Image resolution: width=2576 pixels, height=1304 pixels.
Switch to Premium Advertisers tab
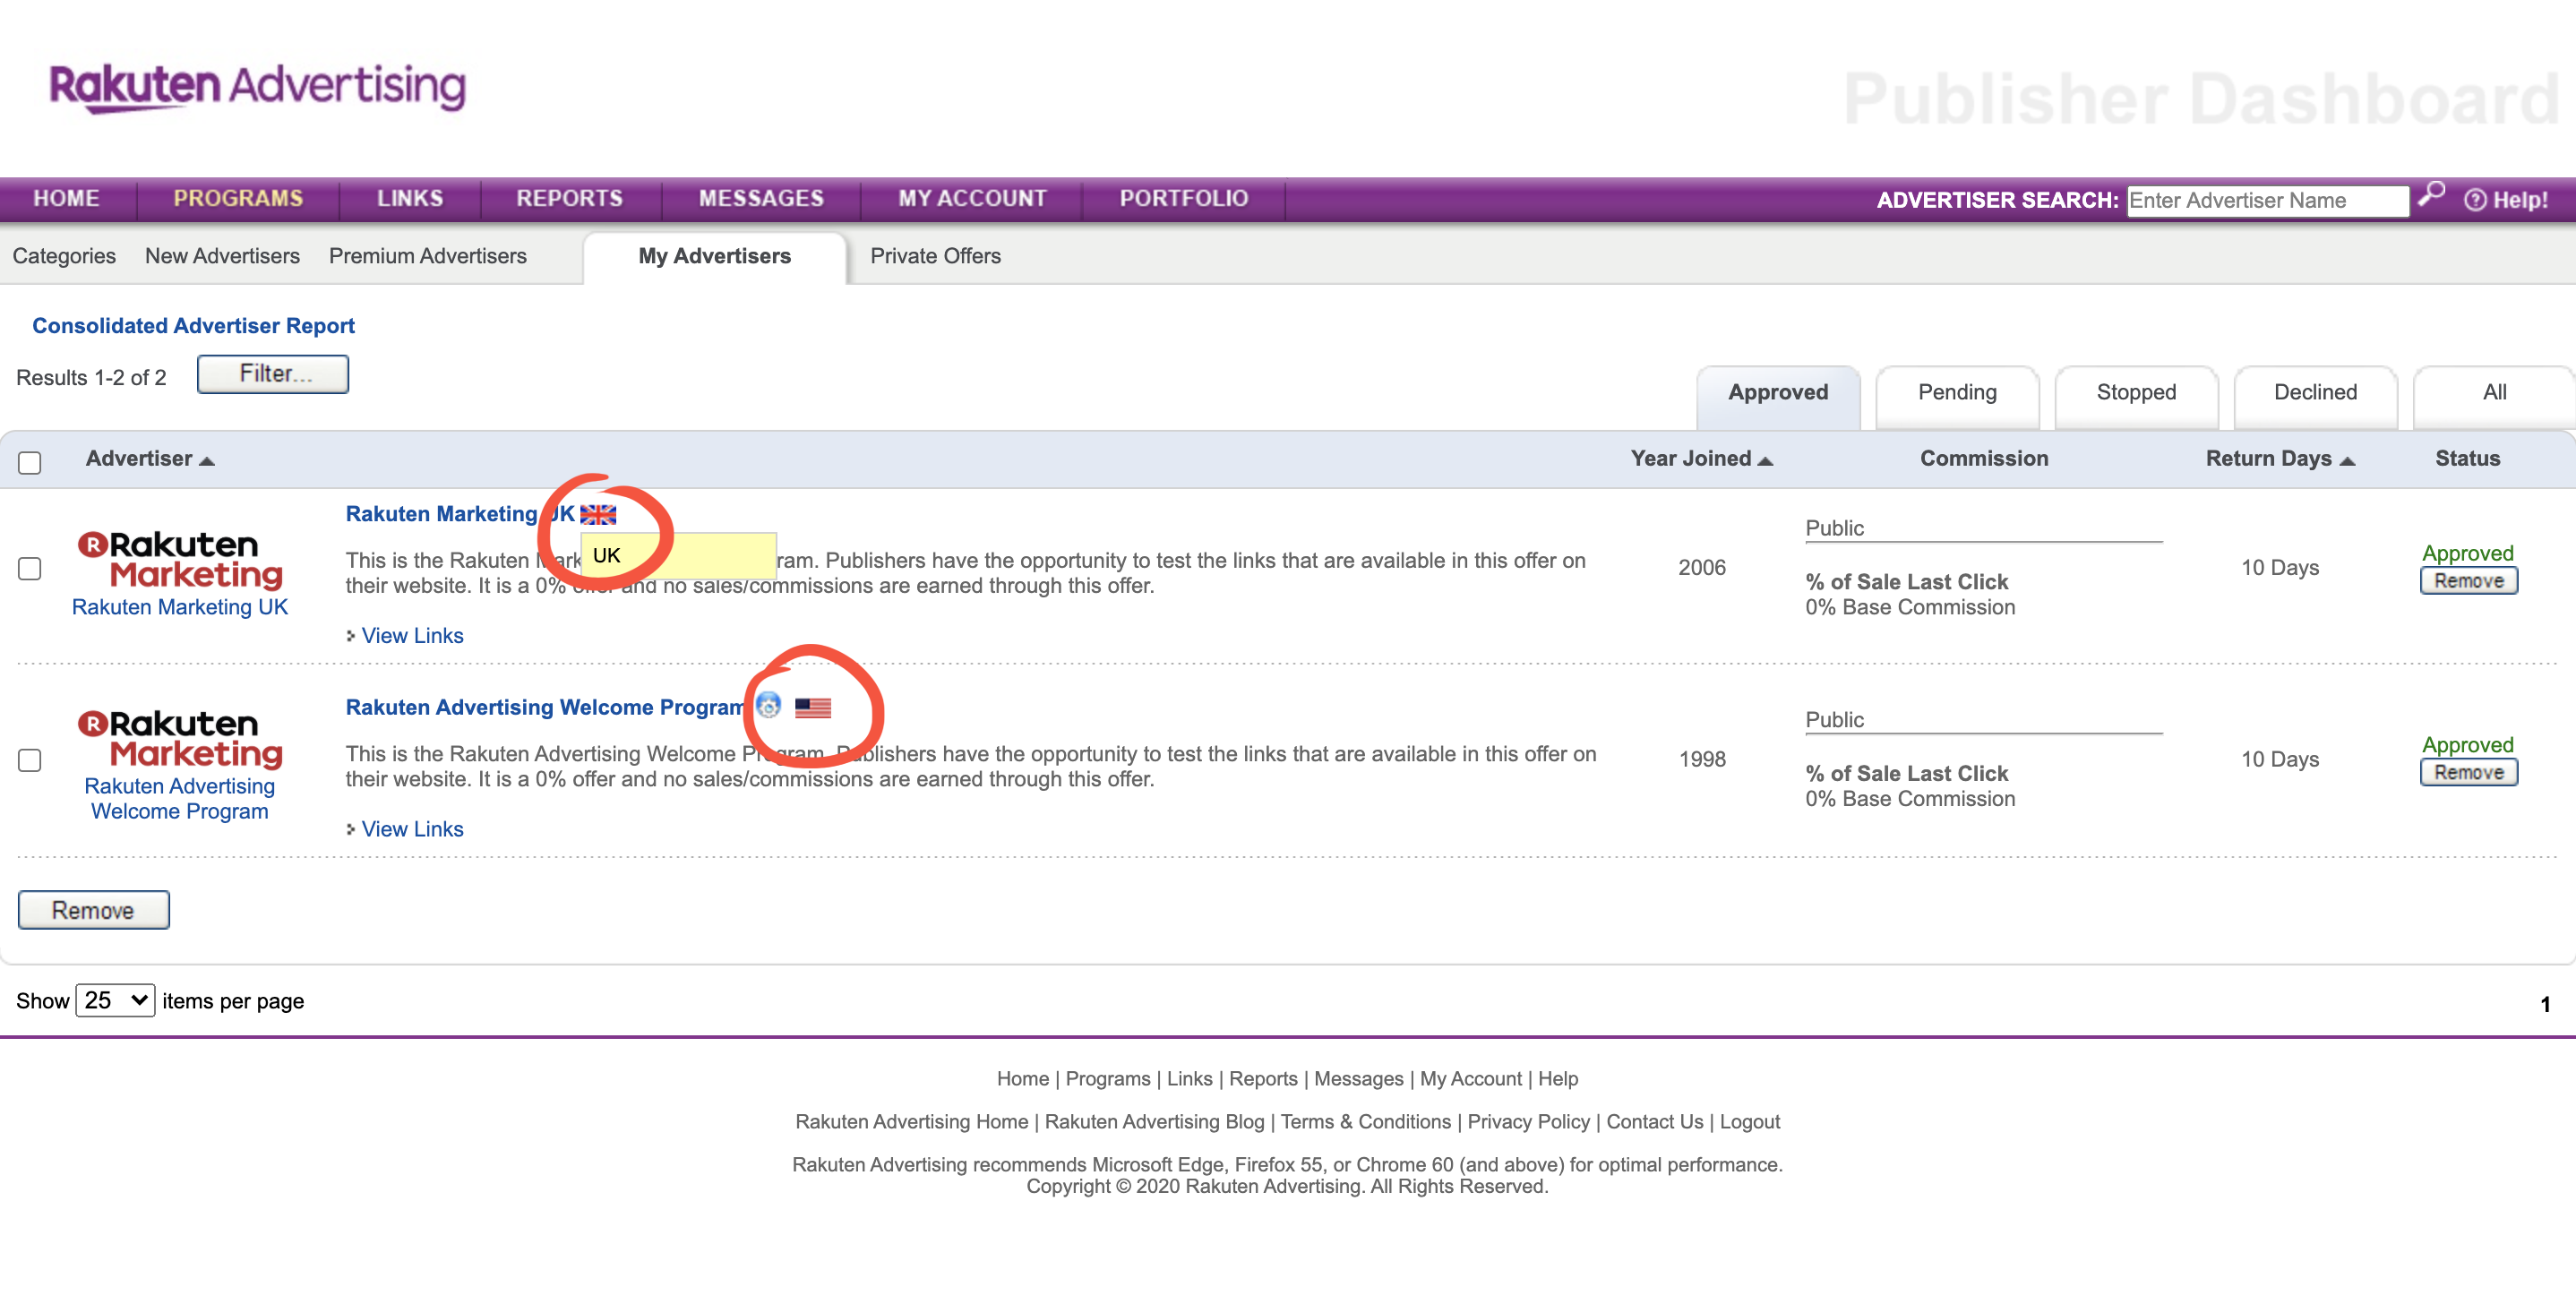(428, 256)
